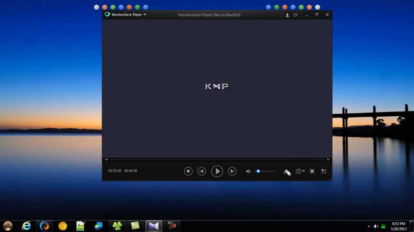This screenshot has height=232, width=414.
Task: Show hidden system tray icons arrow
Action: (368, 227)
